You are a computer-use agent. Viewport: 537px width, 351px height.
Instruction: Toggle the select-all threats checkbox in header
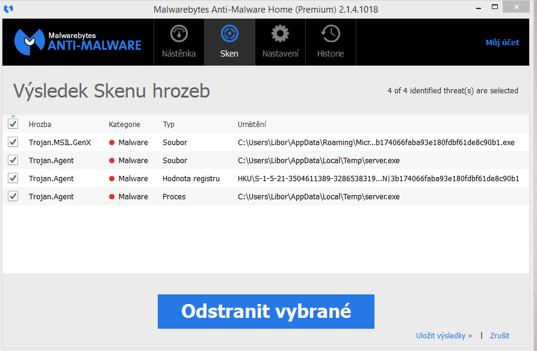coord(13,124)
